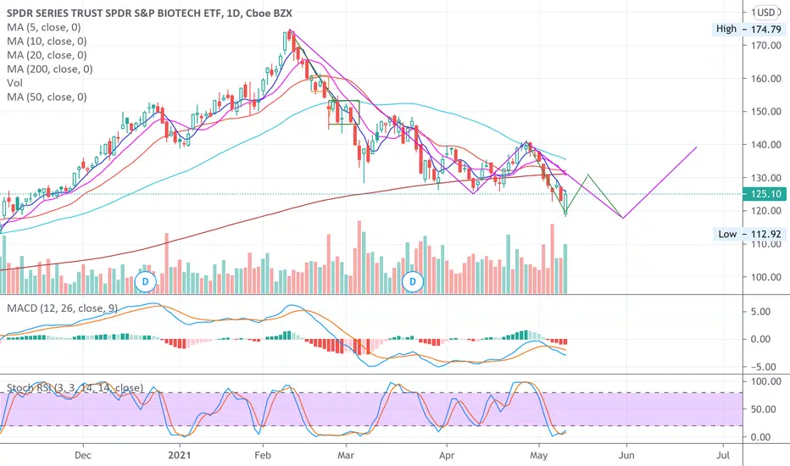Click the Mar label on time axis
The image size is (790, 466).
[x=346, y=456]
